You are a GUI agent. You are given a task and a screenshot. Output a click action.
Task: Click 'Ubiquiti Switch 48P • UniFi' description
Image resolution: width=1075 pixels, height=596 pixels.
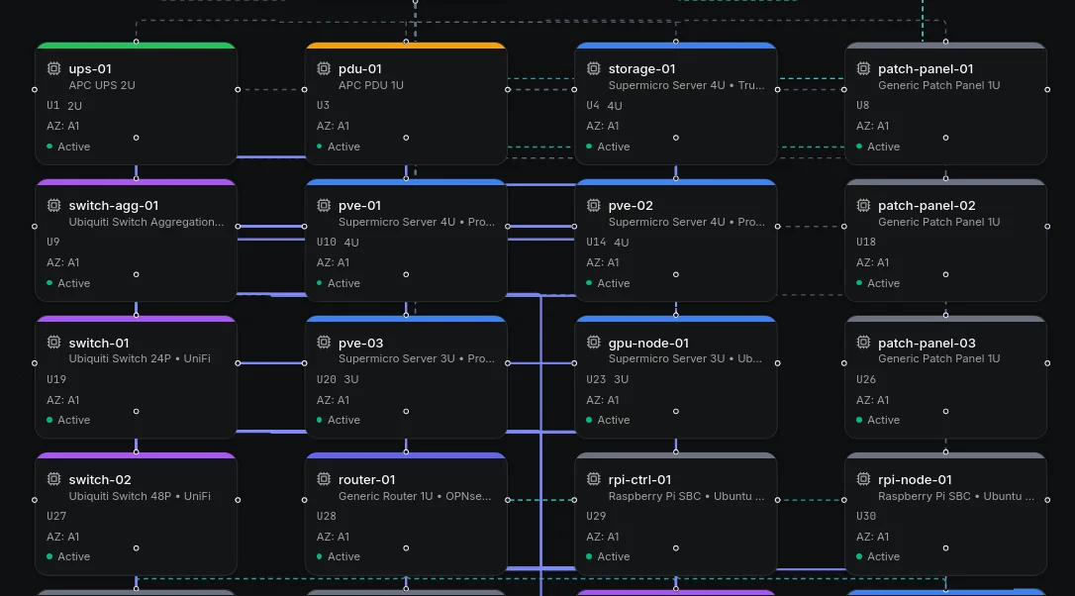coord(140,495)
